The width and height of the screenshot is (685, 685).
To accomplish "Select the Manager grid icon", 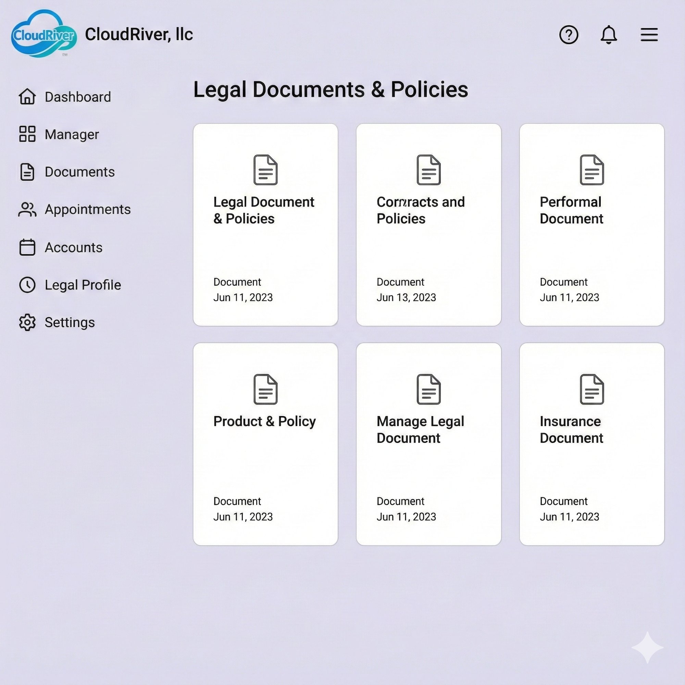I will (x=28, y=134).
